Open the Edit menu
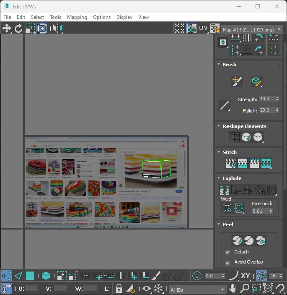 click(x=21, y=17)
